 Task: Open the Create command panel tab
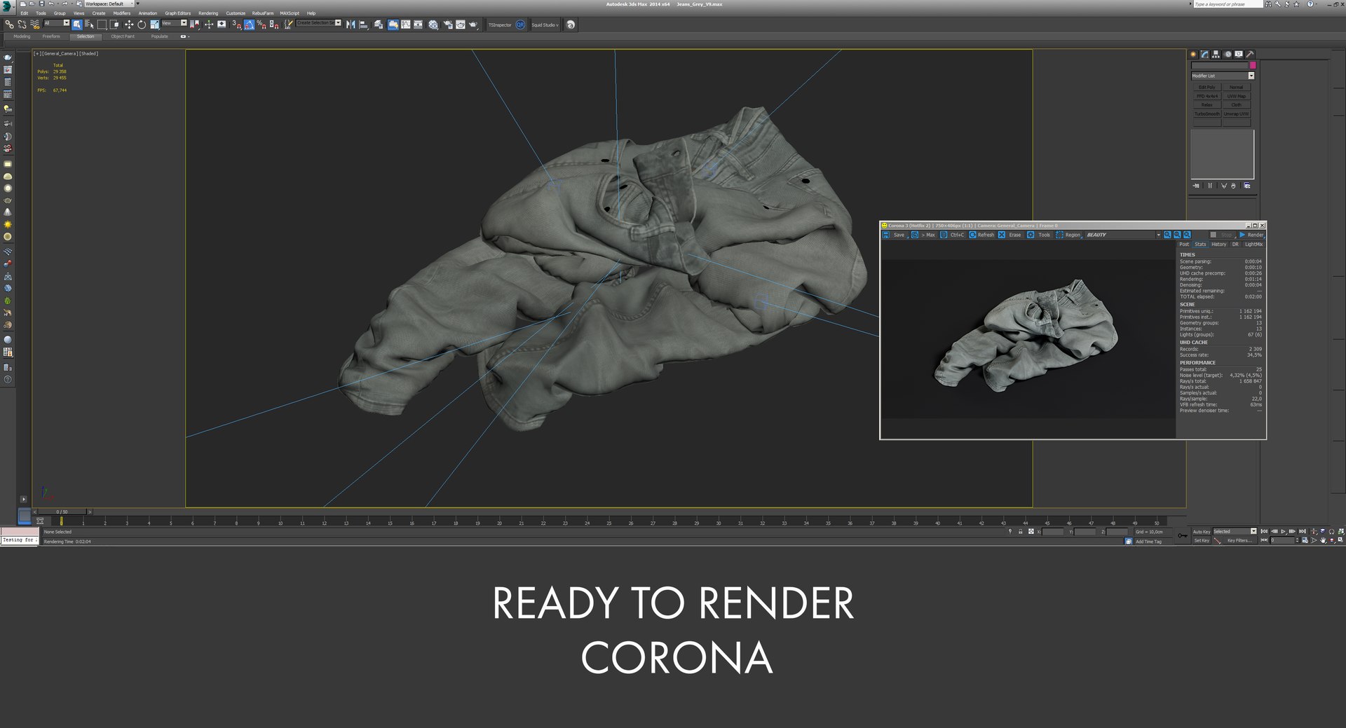tap(1193, 54)
